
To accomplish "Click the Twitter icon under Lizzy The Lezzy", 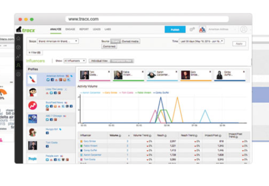I will click(51, 93).
